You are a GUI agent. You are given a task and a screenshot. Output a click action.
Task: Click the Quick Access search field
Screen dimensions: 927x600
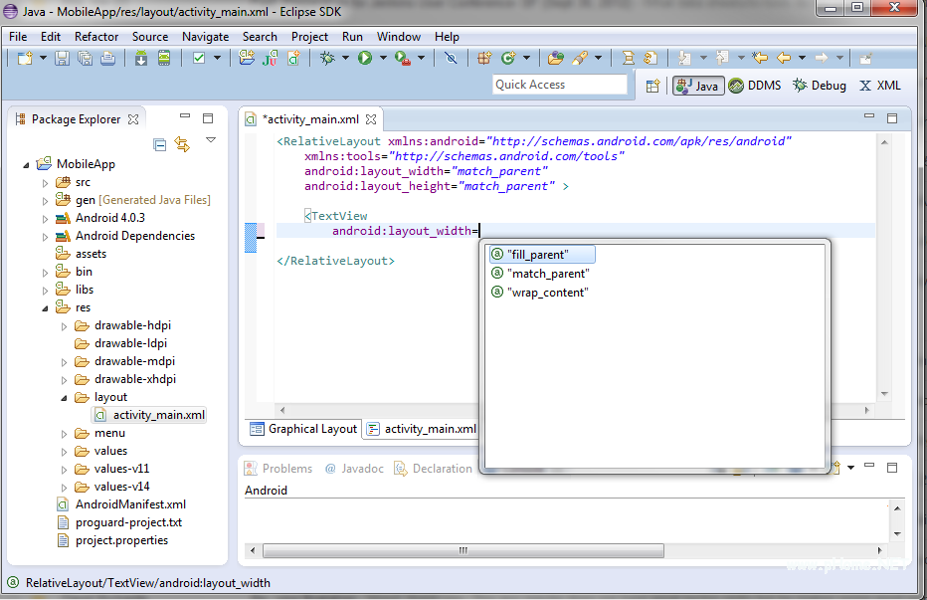point(560,85)
